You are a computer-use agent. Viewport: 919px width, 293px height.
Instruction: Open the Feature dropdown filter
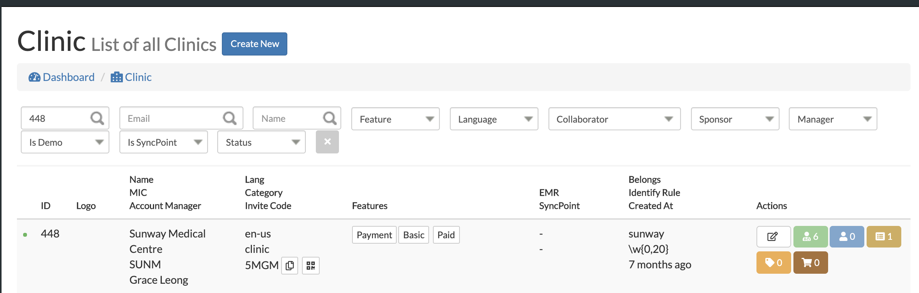point(395,119)
